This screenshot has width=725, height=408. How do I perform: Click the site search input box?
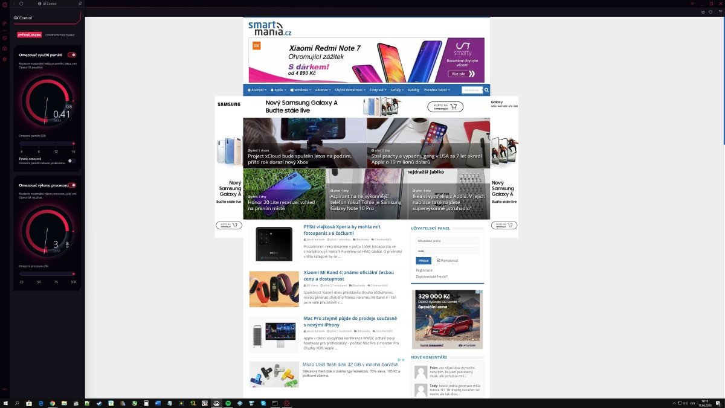pyautogui.click(x=472, y=90)
